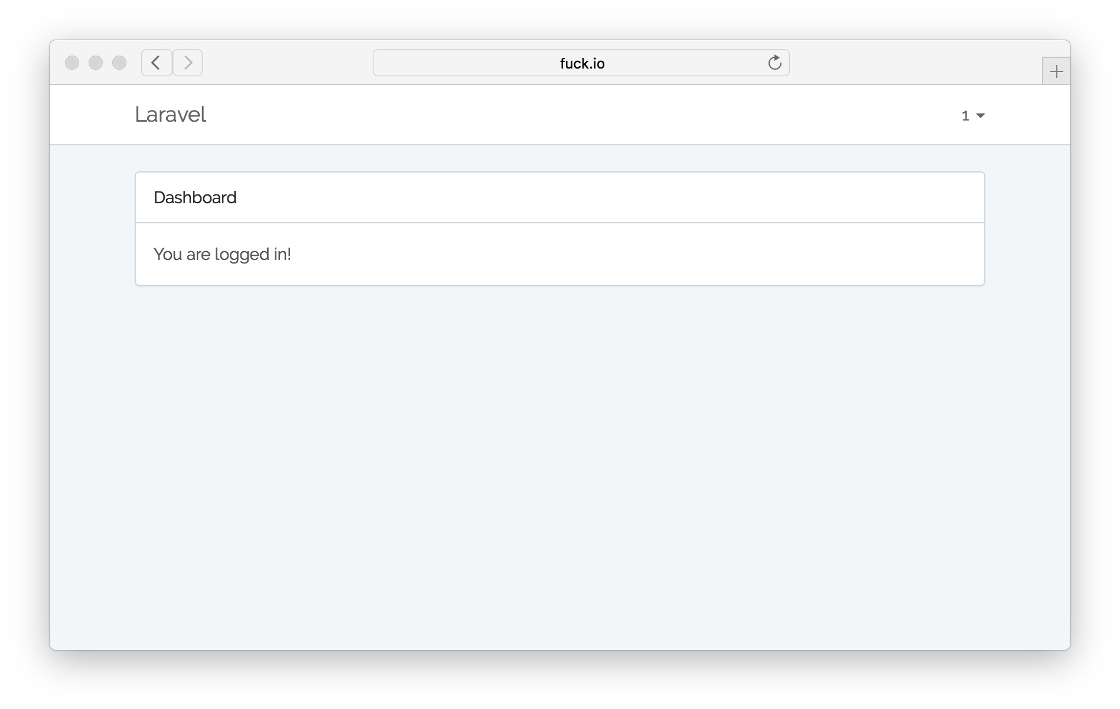Viewport: 1120px width, 709px height.
Task: Click the fuck.io address bar
Action: (x=581, y=63)
